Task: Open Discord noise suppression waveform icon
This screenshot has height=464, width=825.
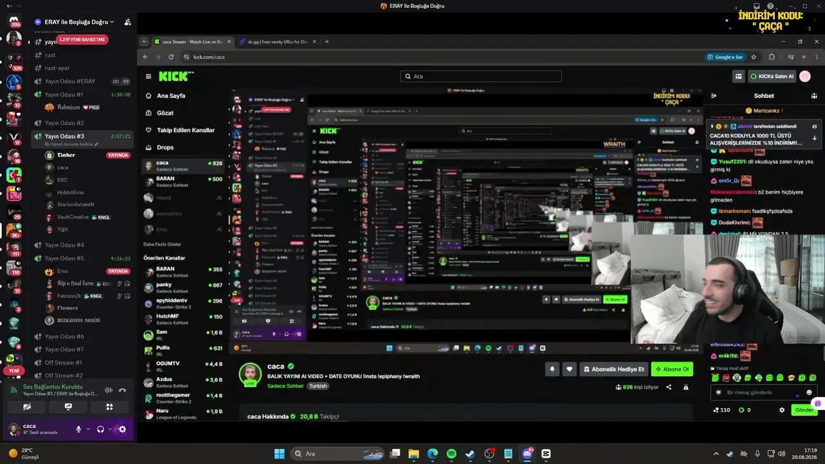Action: click(108, 390)
